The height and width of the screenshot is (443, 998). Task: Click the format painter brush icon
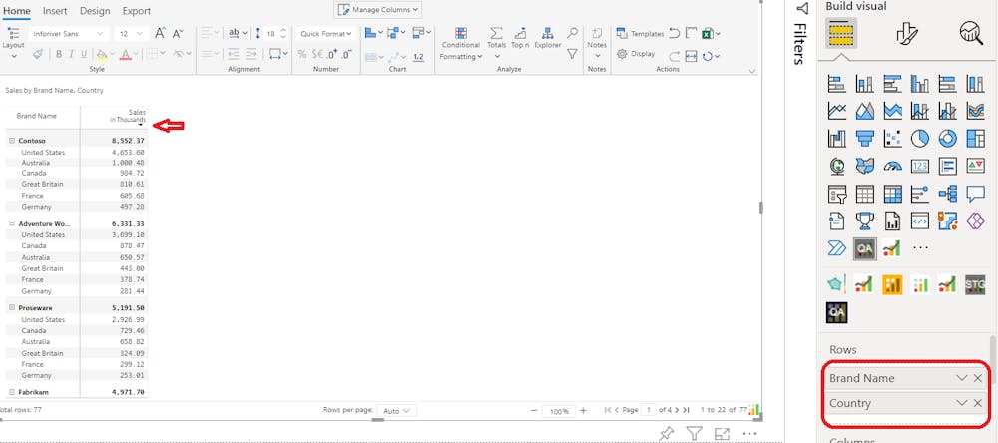pos(38,54)
